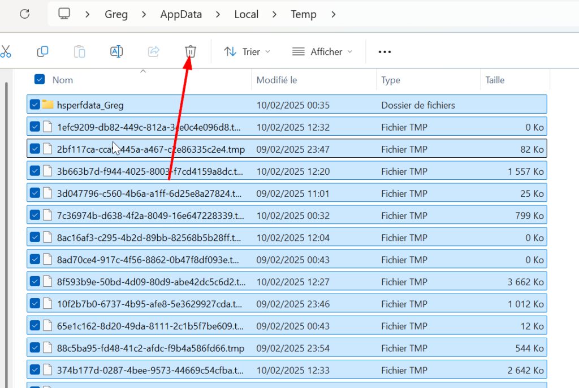The width and height of the screenshot is (579, 388).
Task: Click the Paste clipboard icon
Action: click(79, 51)
